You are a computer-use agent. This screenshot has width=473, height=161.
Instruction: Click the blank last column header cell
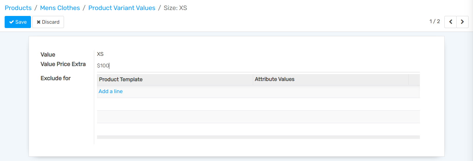414,79
